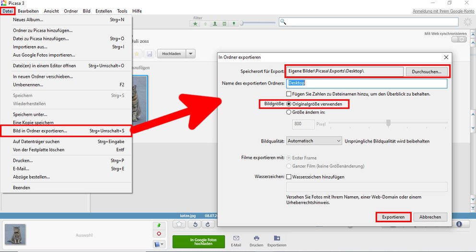Click In Google Fotos hochladen button
476x252 pixels.
pos(199,241)
